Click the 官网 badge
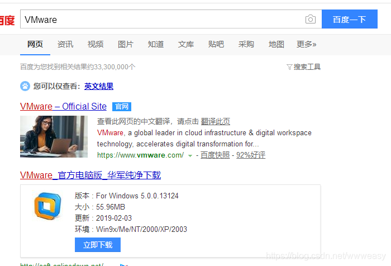Viewport: 391px width, 266px height. (122, 107)
